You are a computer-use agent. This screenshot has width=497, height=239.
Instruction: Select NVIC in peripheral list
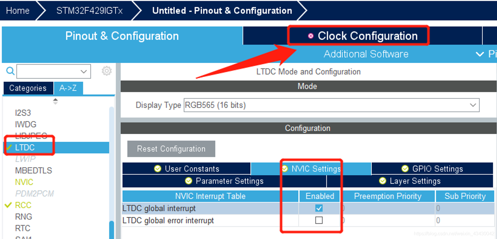point(24,182)
